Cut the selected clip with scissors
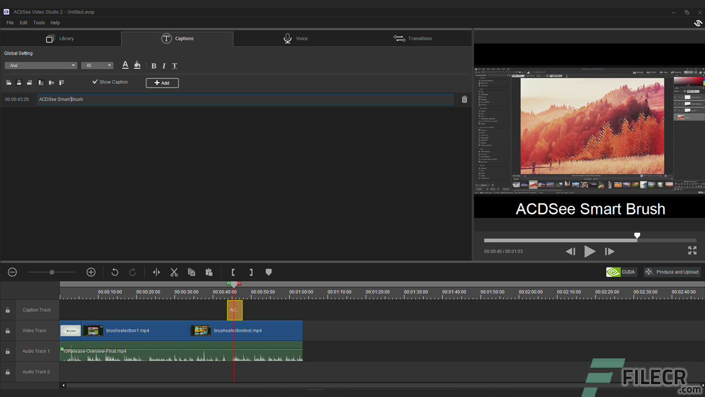 174,272
